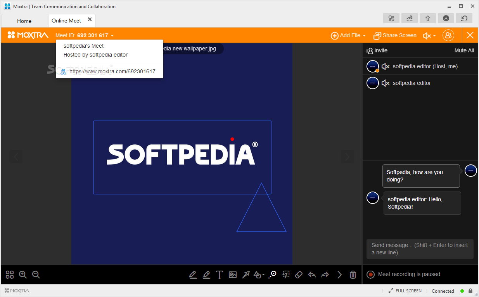Click the insert image tool
This screenshot has width=479, height=297.
pyautogui.click(x=232, y=275)
